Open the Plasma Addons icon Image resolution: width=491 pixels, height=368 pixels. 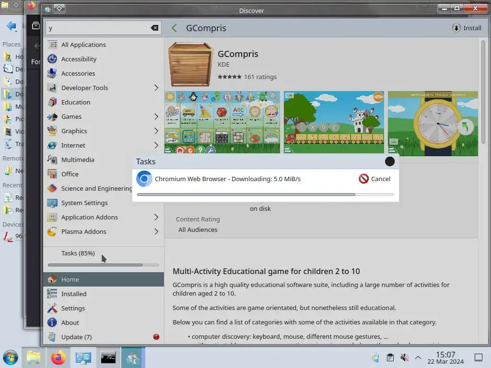[52, 232]
